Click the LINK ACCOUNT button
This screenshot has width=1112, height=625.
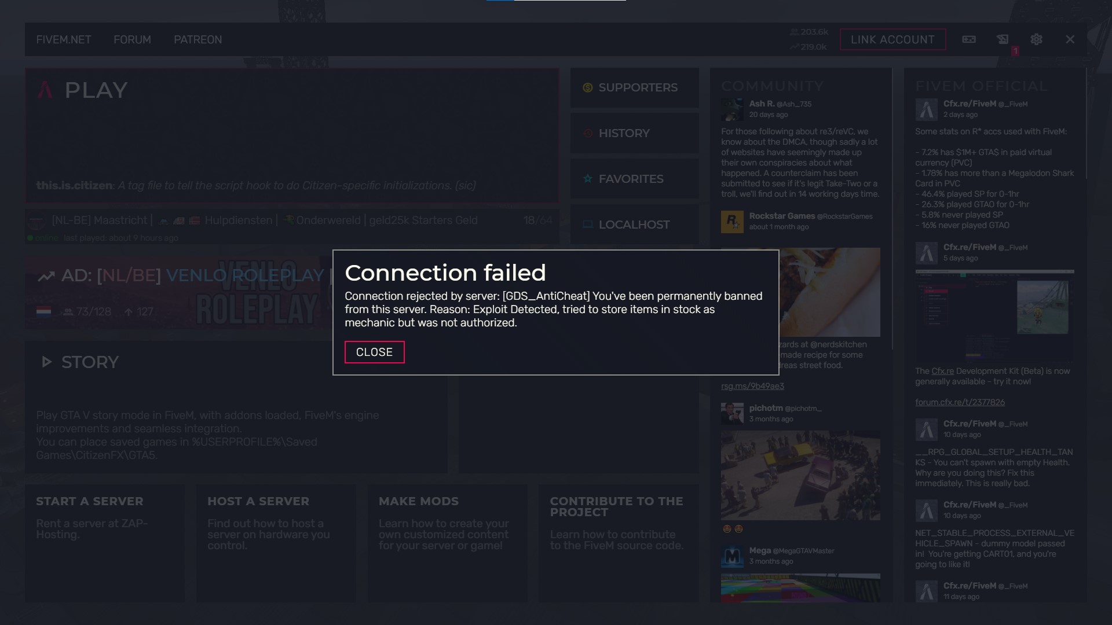(x=892, y=39)
